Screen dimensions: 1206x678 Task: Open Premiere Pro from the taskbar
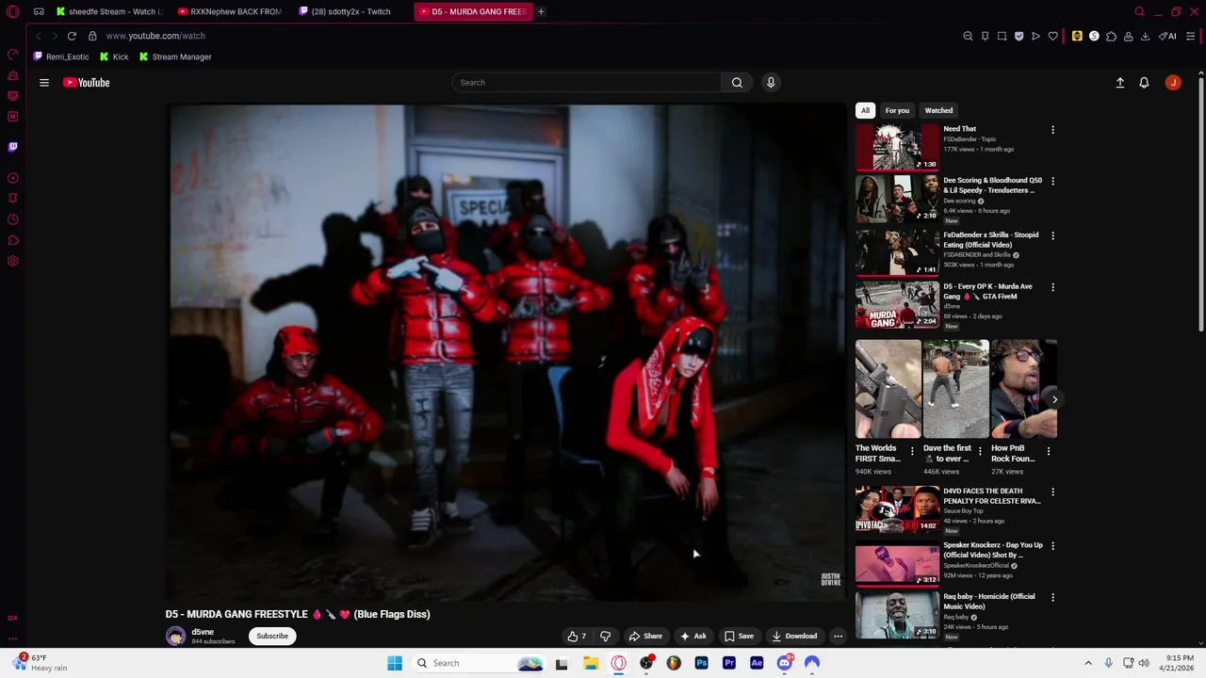point(728,663)
